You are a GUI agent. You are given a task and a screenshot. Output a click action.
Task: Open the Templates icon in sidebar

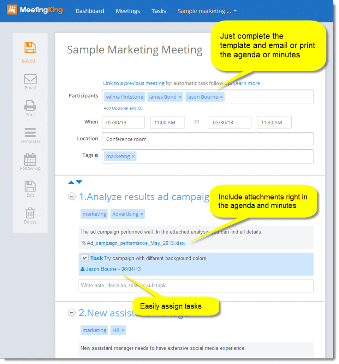(x=30, y=132)
